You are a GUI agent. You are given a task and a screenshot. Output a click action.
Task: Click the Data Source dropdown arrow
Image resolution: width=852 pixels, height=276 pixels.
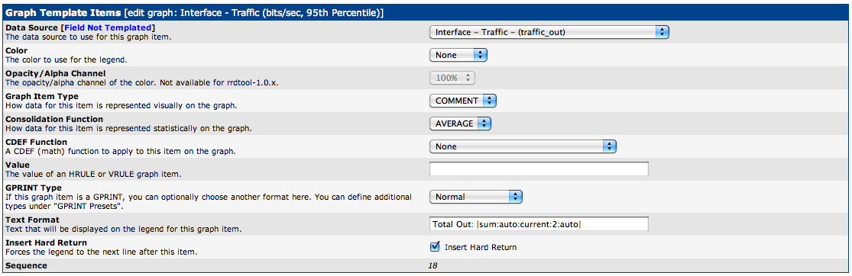[x=662, y=33]
